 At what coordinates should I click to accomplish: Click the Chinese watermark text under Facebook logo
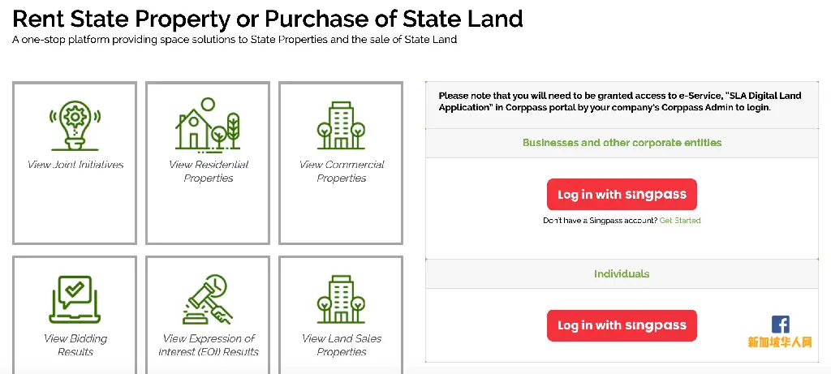pyautogui.click(x=780, y=342)
